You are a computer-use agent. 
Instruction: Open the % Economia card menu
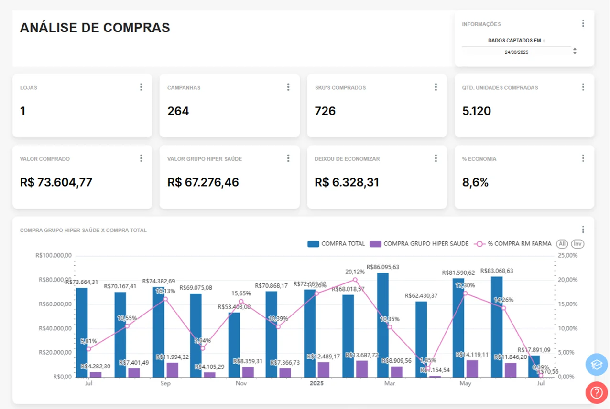click(583, 158)
